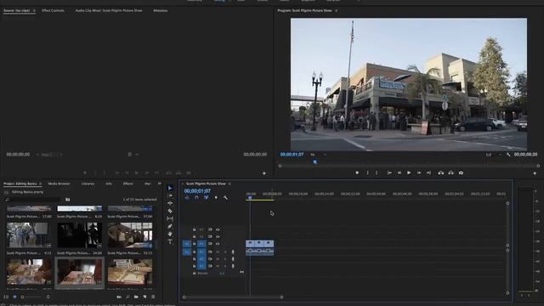The width and height of the screenshot is (544, 306).
Task: Toggle V1 track output eye
Action: click(218, 244)
